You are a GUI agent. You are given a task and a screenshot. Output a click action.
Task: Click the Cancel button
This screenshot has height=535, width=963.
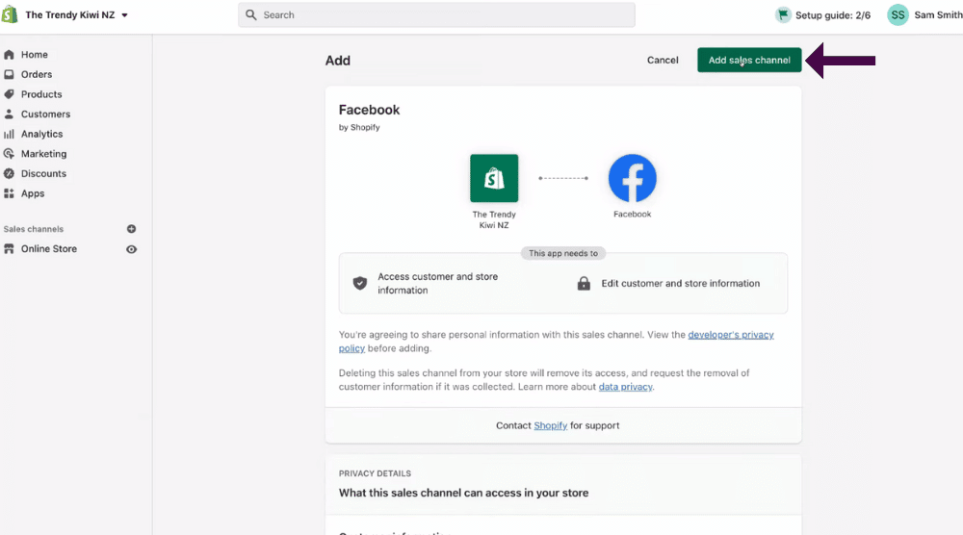tap(663, 60)
